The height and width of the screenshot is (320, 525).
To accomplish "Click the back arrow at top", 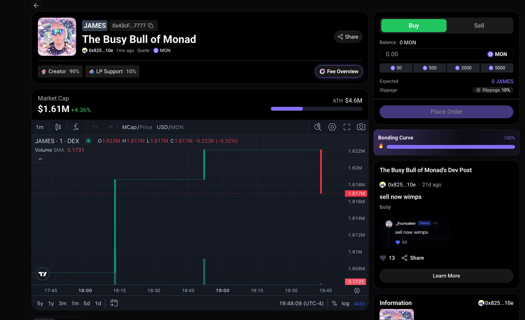I will (x=36, y=5).
